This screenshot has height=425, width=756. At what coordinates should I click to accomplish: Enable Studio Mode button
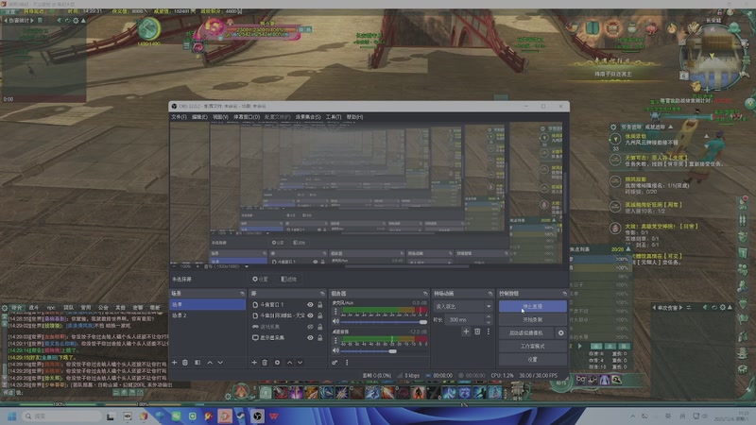click(532, 346)
